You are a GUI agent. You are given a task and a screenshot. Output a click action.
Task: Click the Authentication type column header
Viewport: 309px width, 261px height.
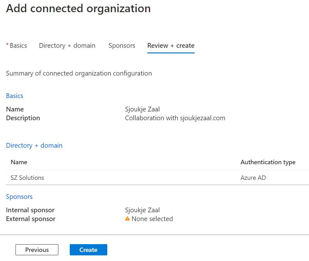click(x=268, y=162)
